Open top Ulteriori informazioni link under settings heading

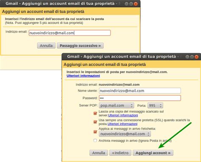(83, 76)
